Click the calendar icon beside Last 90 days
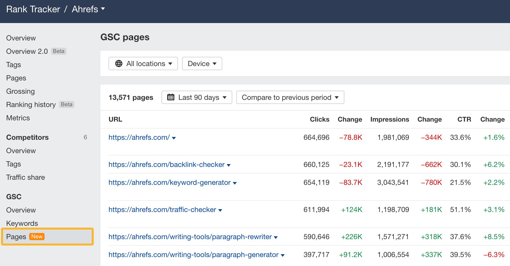 coord(171,97)
